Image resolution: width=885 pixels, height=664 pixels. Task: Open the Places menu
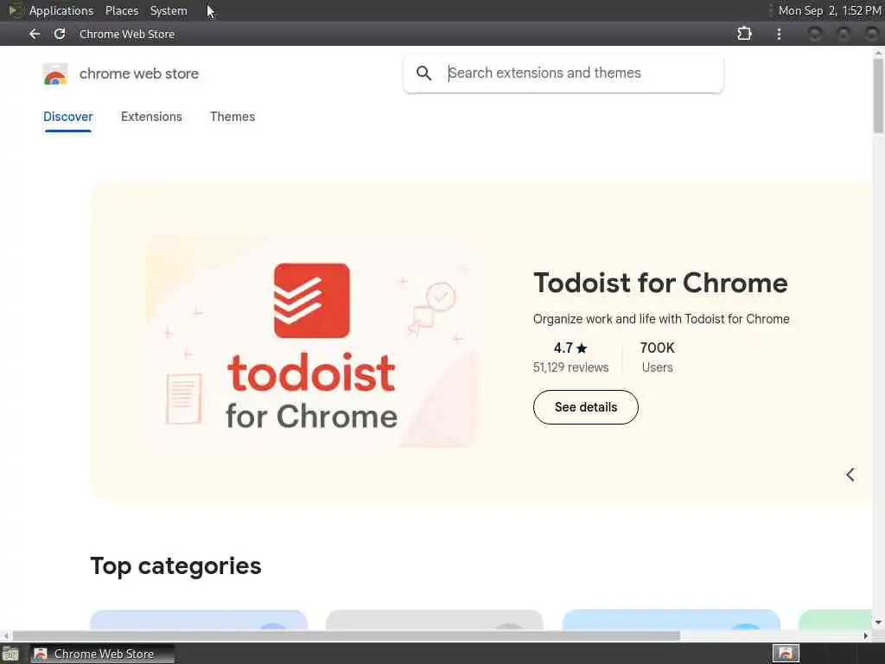click(x=121, y=10)
